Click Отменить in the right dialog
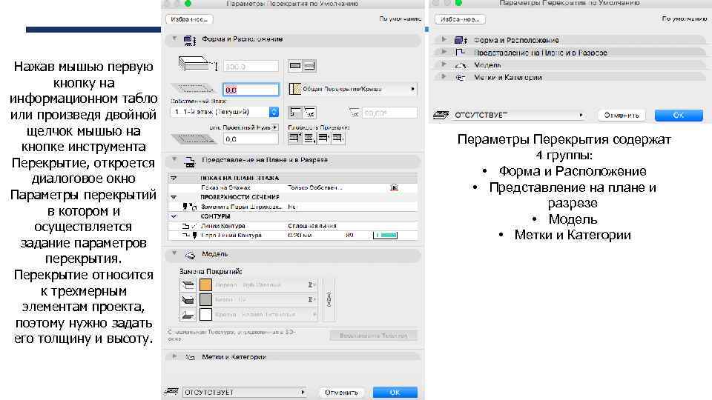 tap(622, 116)
